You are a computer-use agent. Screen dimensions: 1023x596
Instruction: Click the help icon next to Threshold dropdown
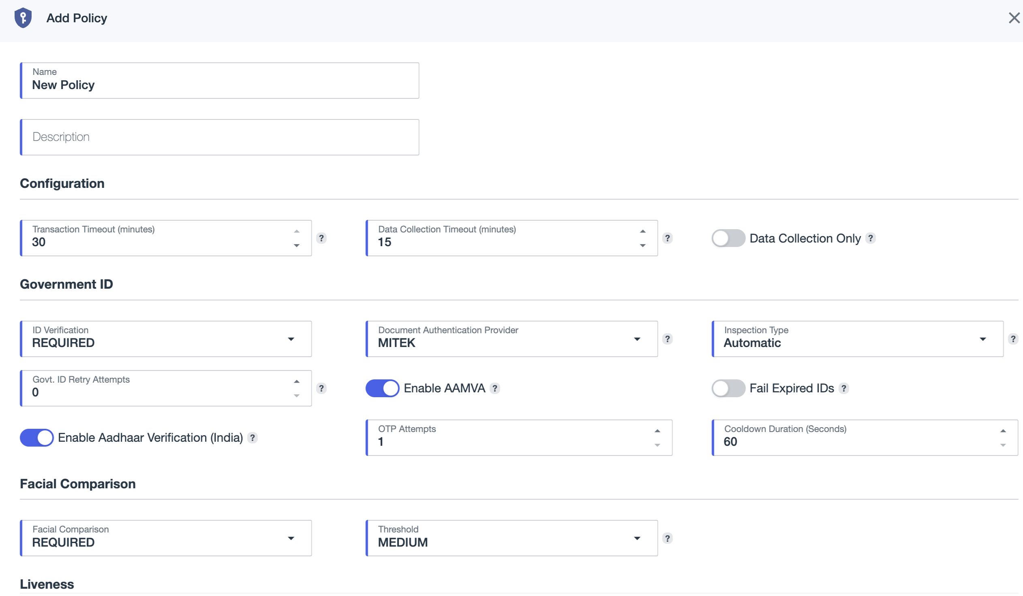[x=667, y=539]
